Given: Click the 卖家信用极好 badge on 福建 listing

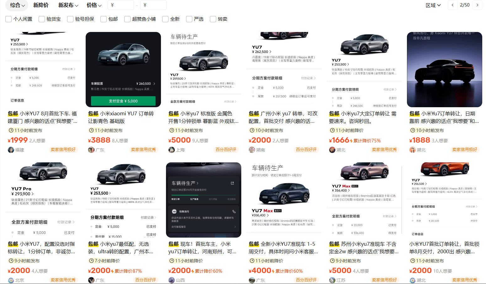Looking at the screenshot, I should pyautogui.click(x=63, y=150).
